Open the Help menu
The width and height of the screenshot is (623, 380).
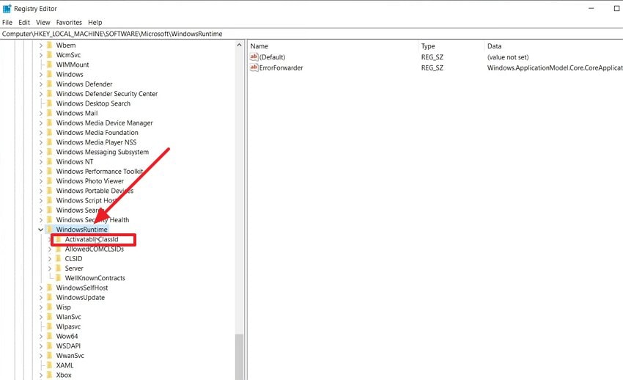[95, 23]
